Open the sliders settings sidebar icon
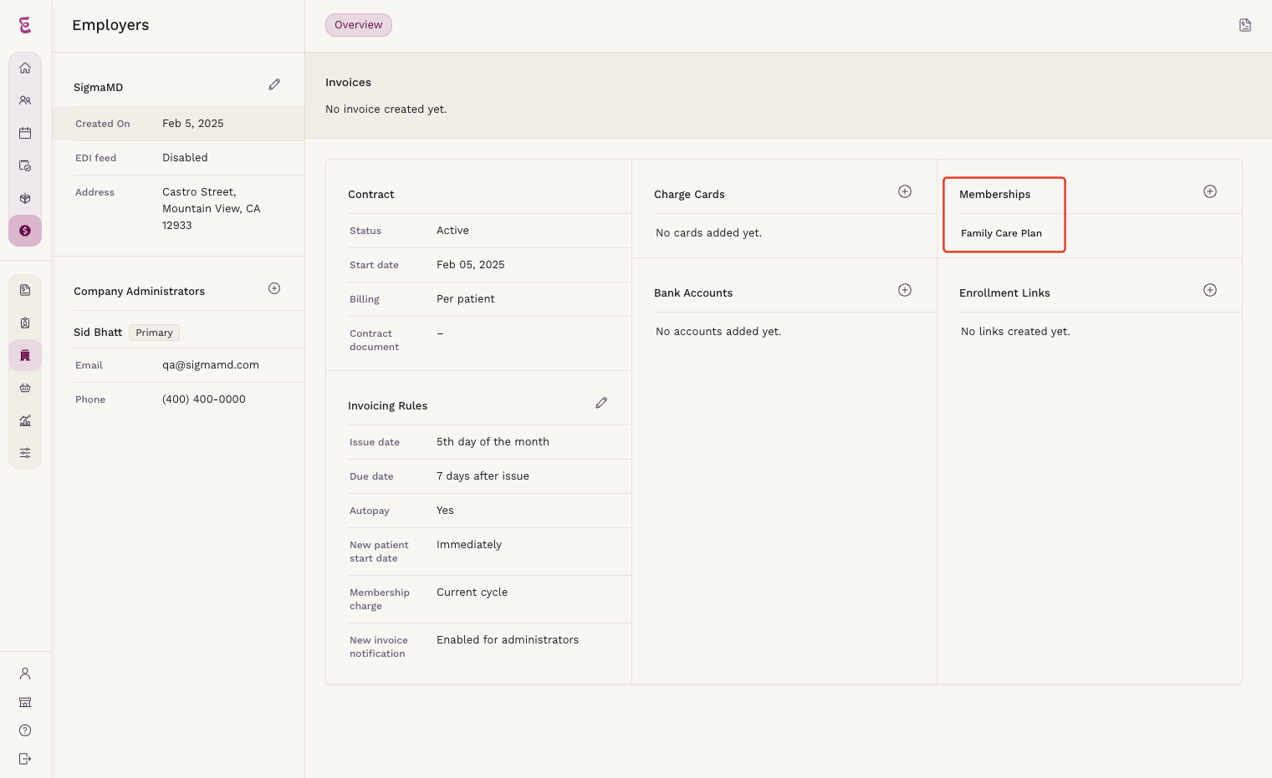The height and width of the screenshot is (778, 1272). pos(25,453)
